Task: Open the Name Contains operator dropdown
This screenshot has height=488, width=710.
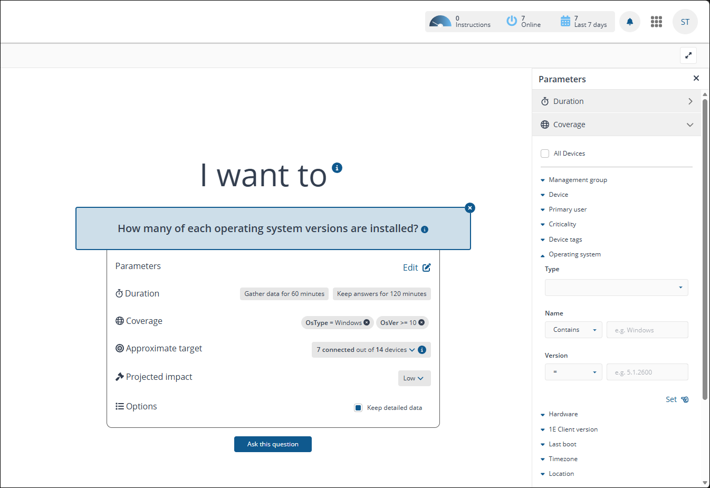Action: pos(573,330)
